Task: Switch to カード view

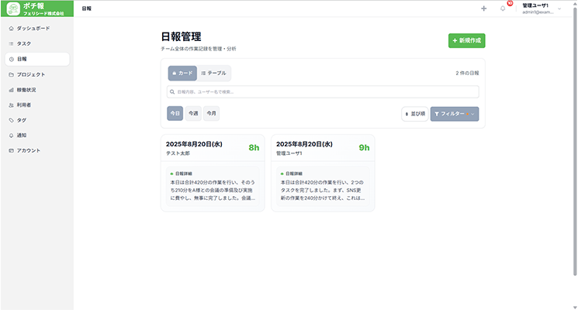Action: [182, 73]
